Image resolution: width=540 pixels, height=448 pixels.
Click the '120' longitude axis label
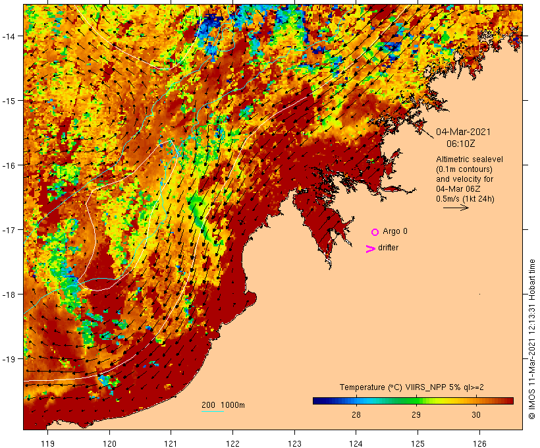pos(109,443)
